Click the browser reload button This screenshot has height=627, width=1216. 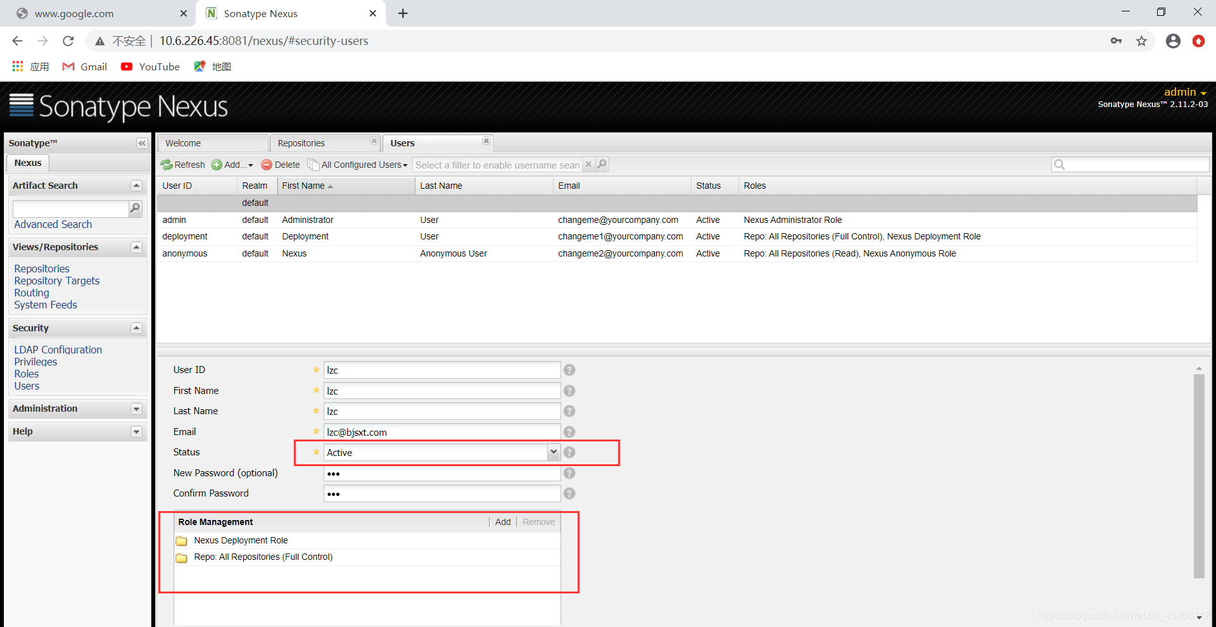[x=68, y=41]
